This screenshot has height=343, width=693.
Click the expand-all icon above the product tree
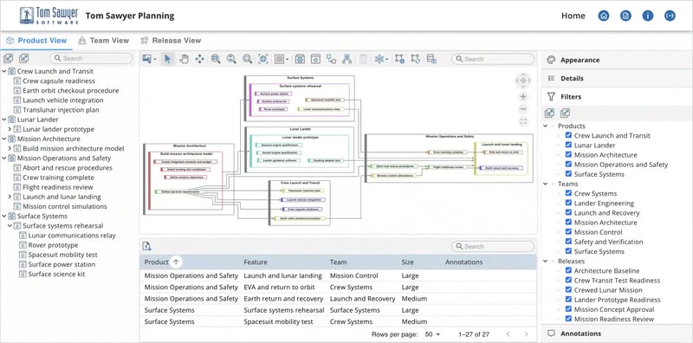point(9,58)
